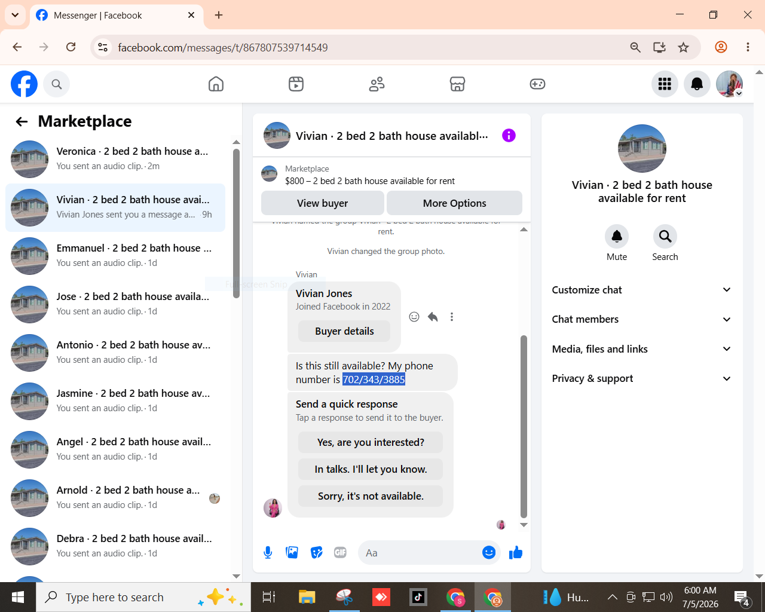
Task: Mute this conversation bell icon
Action: click(617, 237)
